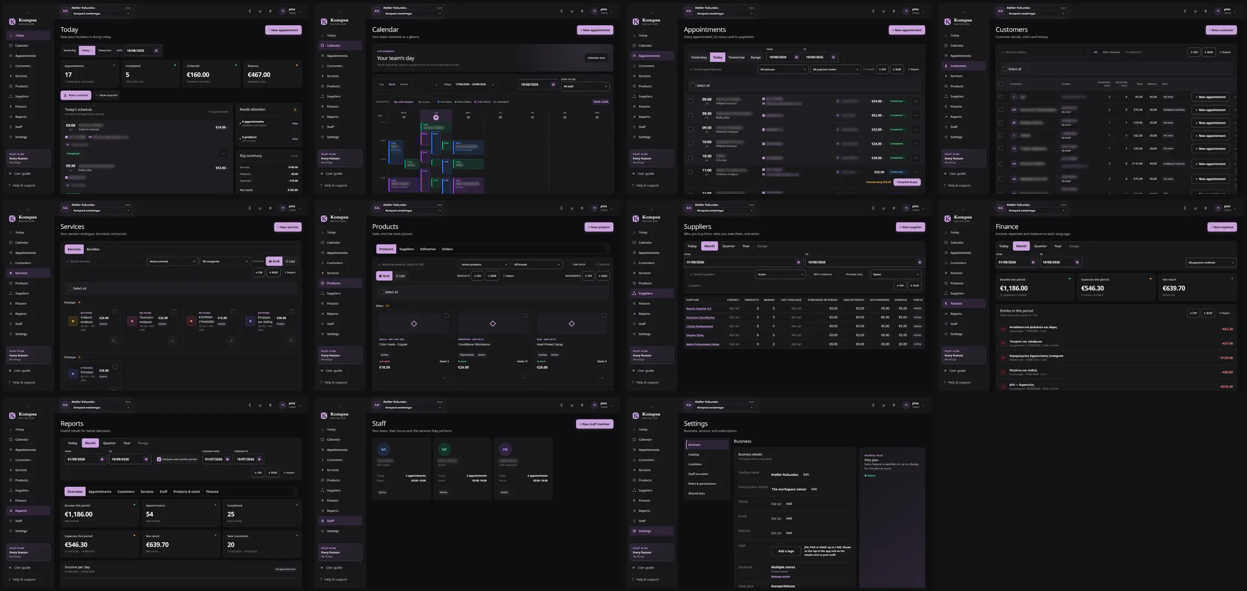Viewport: 1247px width, 591px height.
Task: Click the Suppliers sidebar icon on the Services screen
Action: point(11,293)
